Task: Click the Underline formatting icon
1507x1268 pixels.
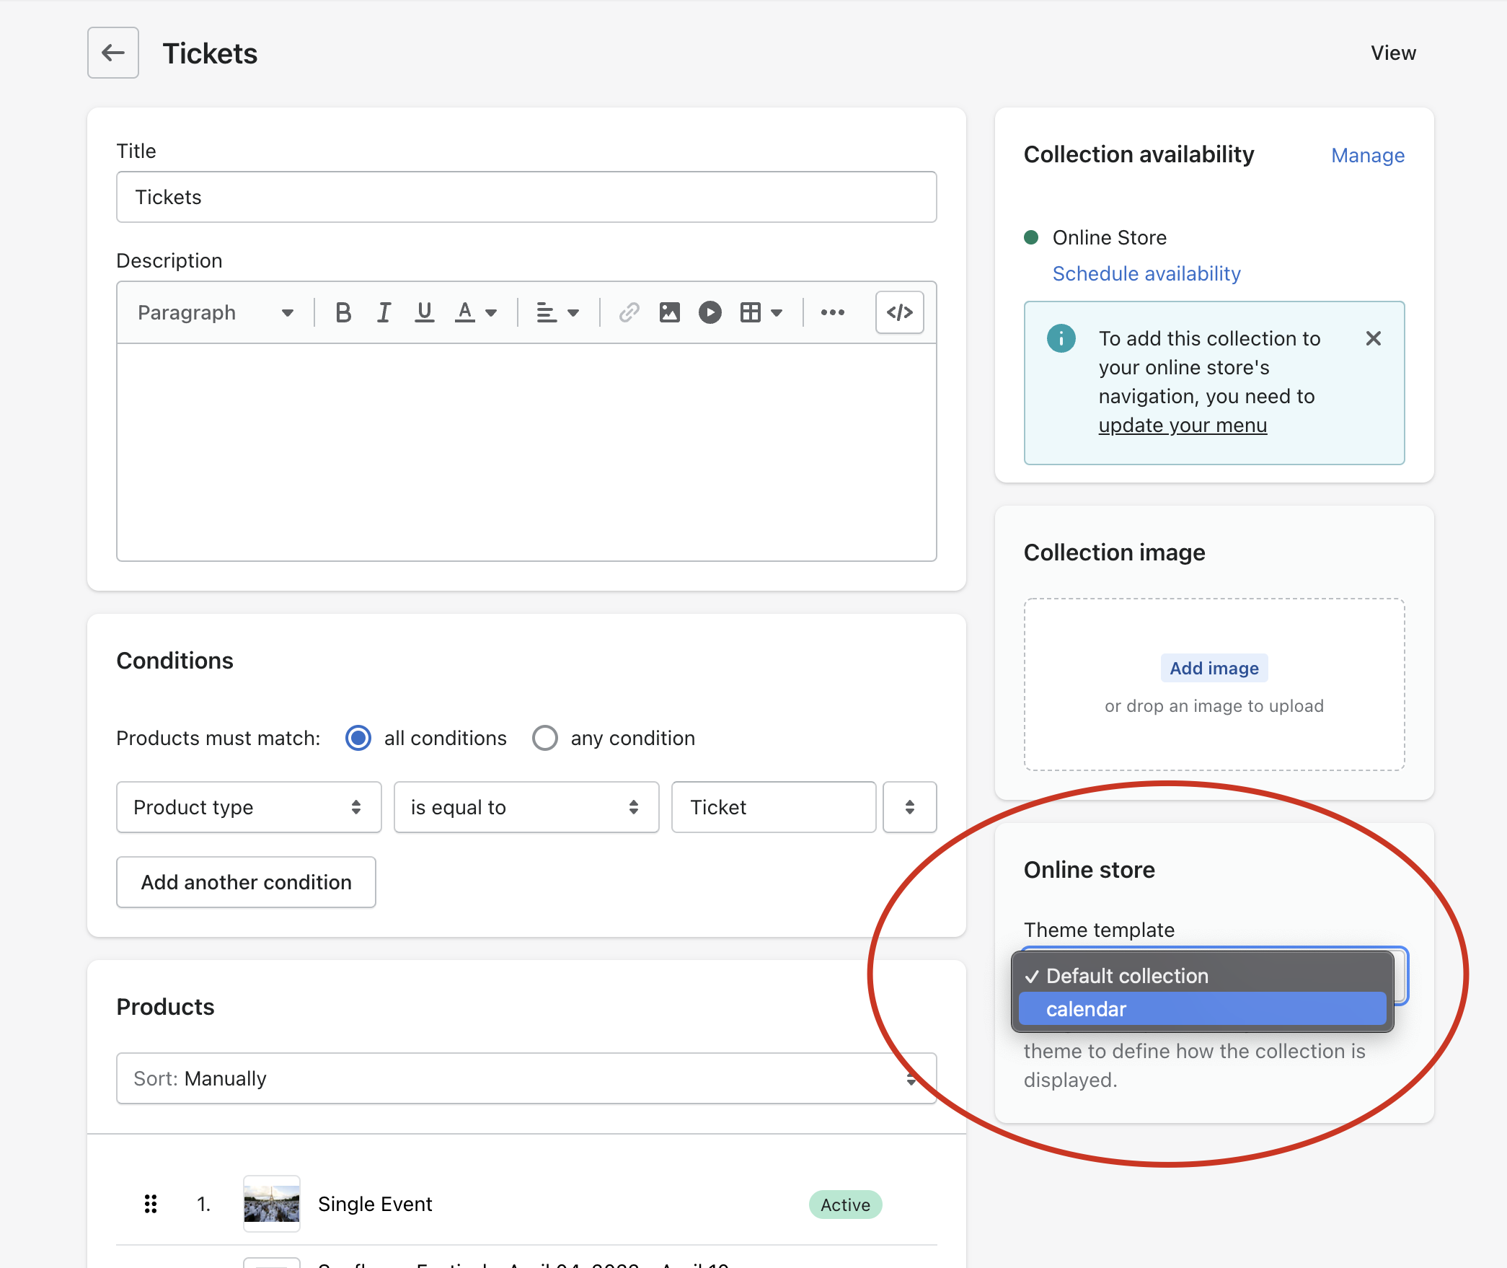Action: 423,312
